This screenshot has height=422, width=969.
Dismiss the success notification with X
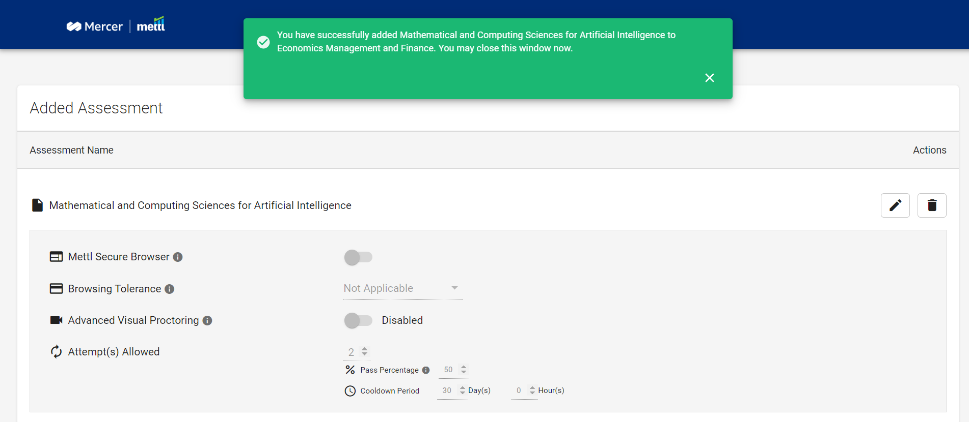tap(710, 78)
